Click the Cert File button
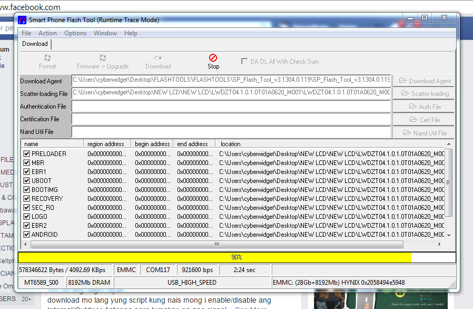The height and width of the screenshot is (309, 473). 425,120
